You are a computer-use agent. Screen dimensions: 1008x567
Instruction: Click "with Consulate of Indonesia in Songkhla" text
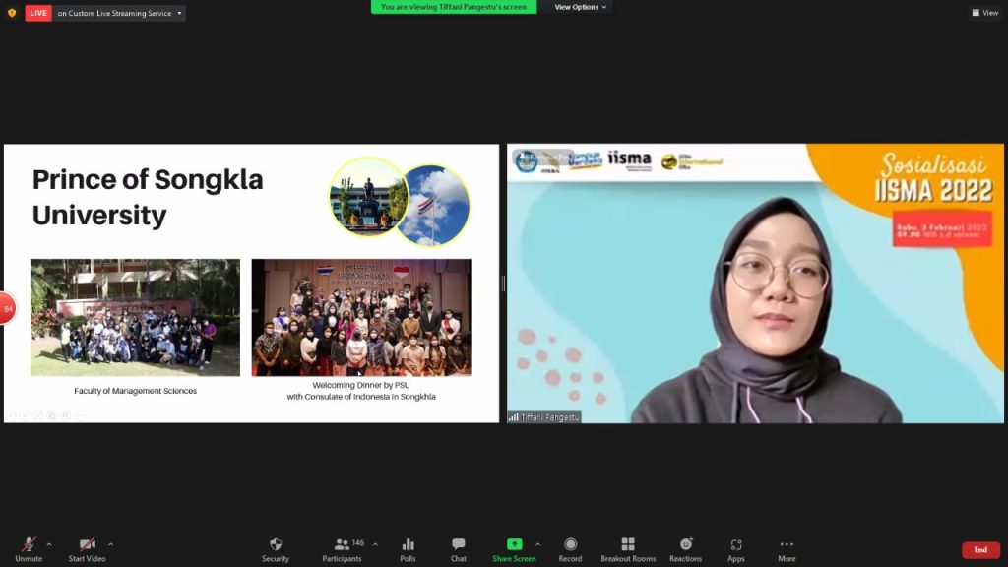361,397
